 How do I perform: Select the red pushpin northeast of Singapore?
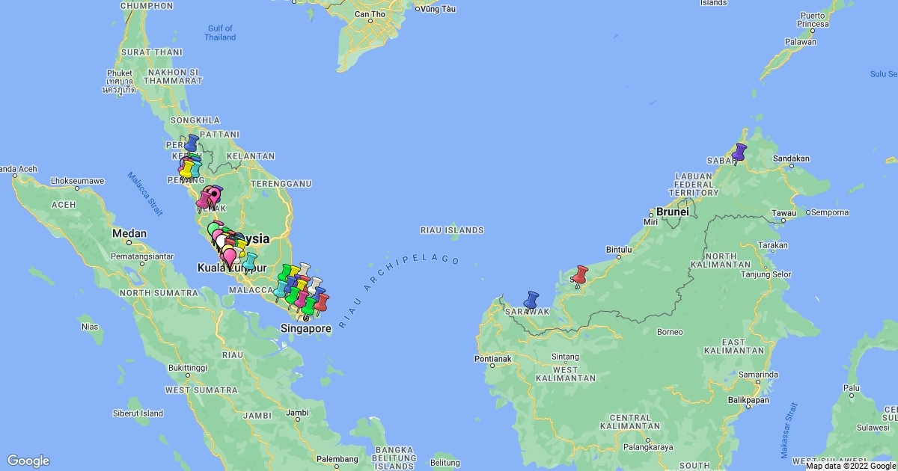[x=322, y=302]
